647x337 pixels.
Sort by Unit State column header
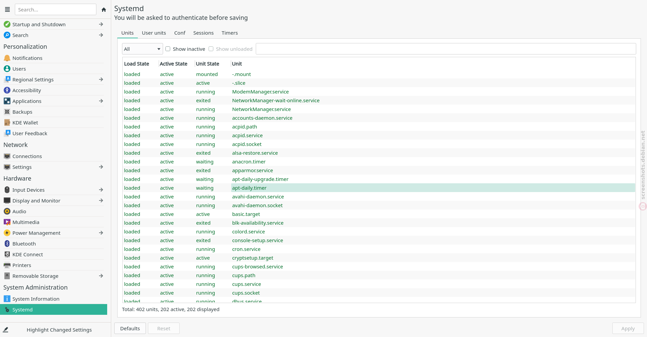click(x=212, y=64)
